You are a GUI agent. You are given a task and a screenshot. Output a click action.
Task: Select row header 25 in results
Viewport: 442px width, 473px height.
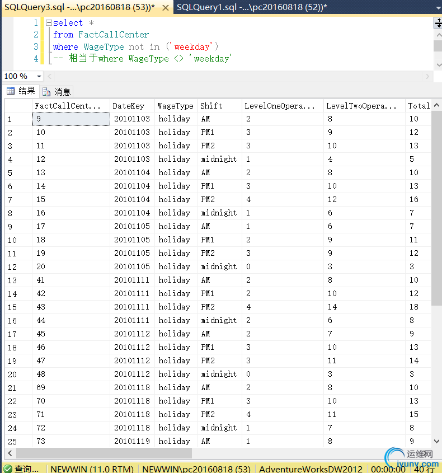pyautogui.click(x=18, y=441)
